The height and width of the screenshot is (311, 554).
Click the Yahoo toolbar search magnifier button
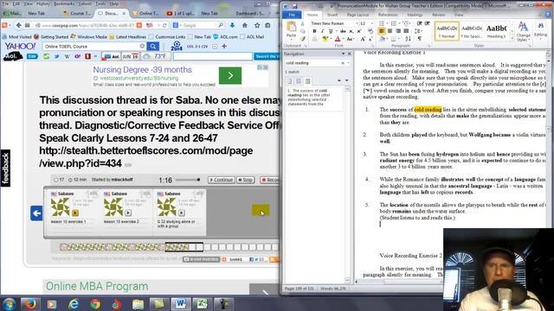point(152,46)
